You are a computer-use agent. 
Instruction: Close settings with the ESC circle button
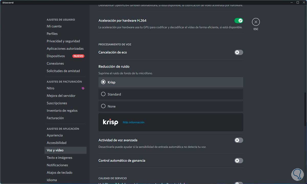pyautogui.click(x=256, y=22)
